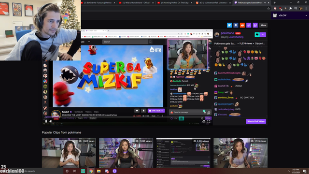The image size is (309, 174).
Task: Open the More share options
Action: (263, 25)
